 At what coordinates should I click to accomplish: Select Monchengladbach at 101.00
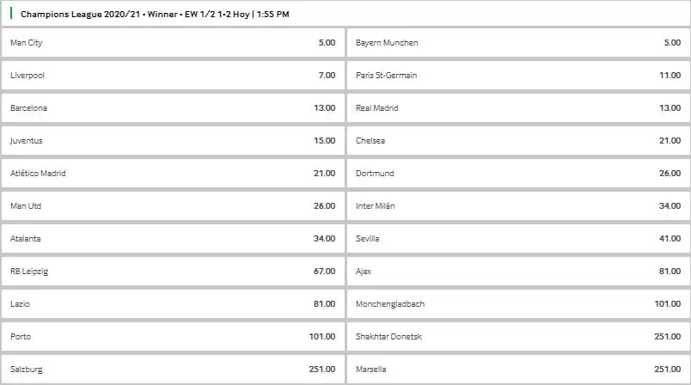point(517,303)
